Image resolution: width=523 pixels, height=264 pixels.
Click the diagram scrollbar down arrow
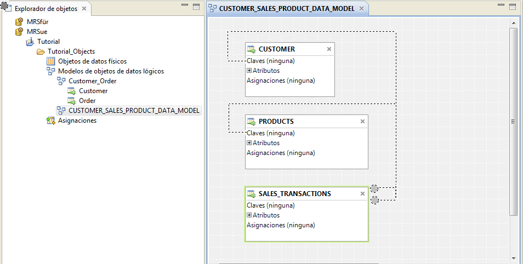(x=513, y=259)
